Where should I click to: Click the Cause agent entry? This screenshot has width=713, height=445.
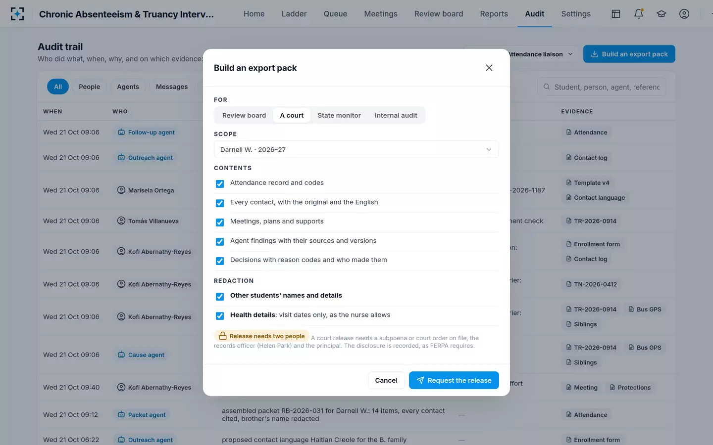(x=141, y=355)
